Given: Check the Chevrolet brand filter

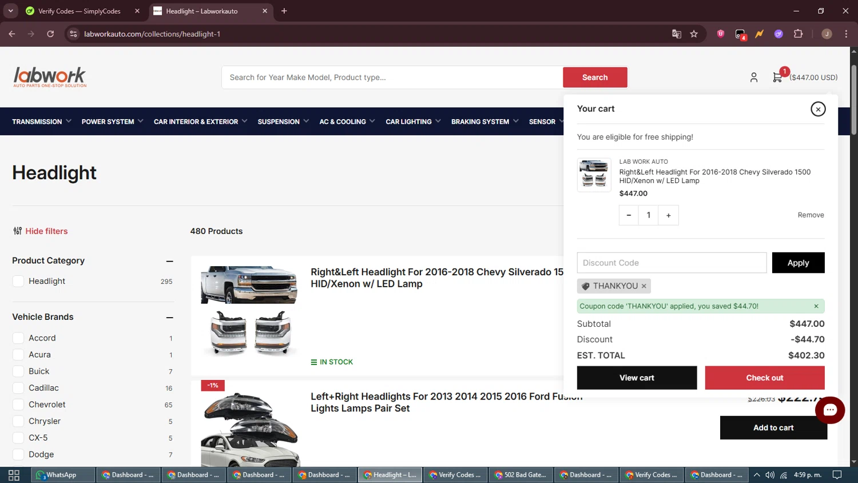Looking at the screenshot, I should pyautogui.click(x=18, y=405).
